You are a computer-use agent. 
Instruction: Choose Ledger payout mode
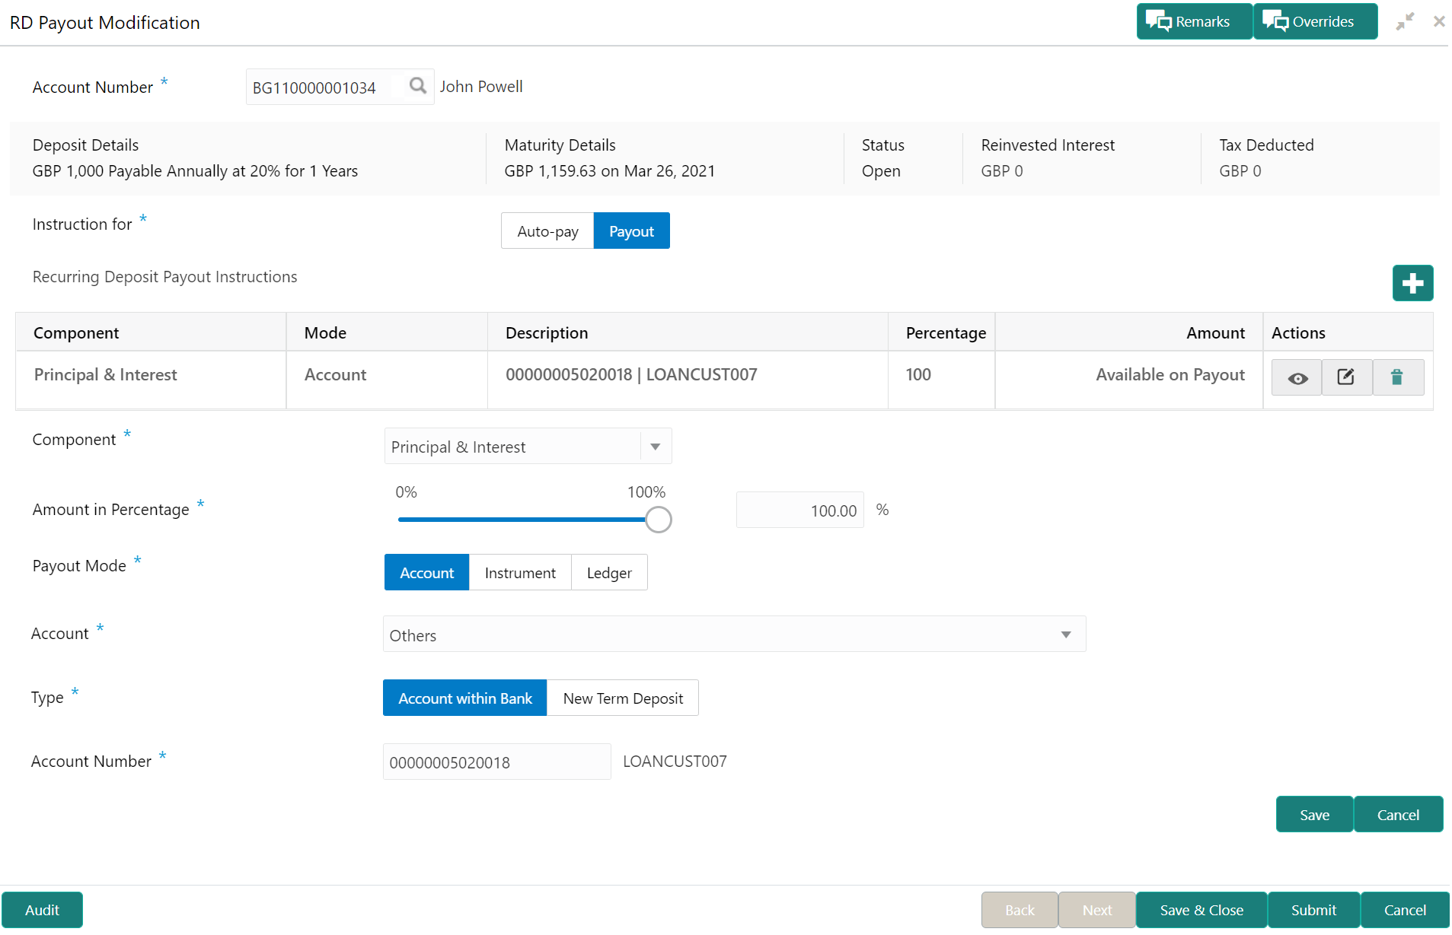(x=609, y=573)
